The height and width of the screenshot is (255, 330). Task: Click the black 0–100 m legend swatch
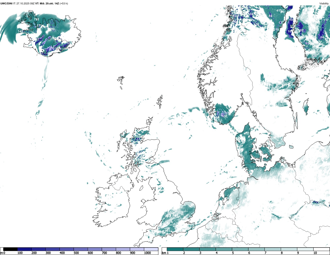[10, 249]
